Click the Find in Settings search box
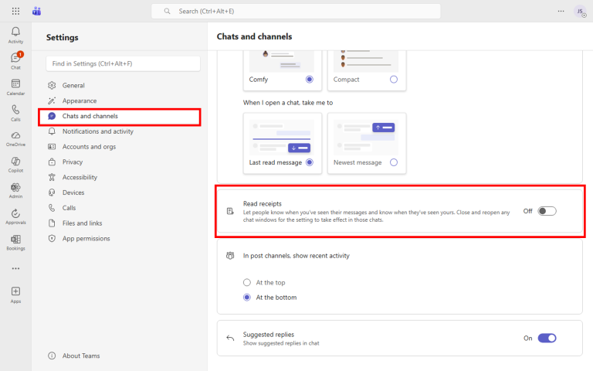 point(123,63)
